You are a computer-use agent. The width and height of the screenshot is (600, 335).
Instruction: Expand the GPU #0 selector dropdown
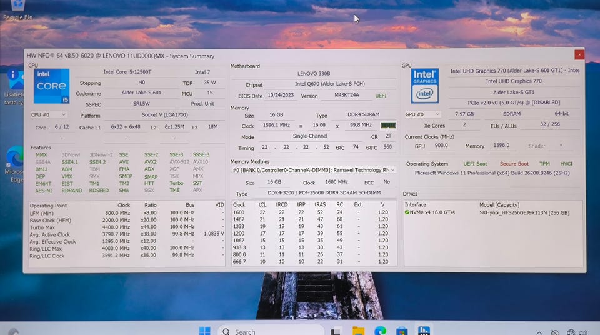[x=423, y=114]
